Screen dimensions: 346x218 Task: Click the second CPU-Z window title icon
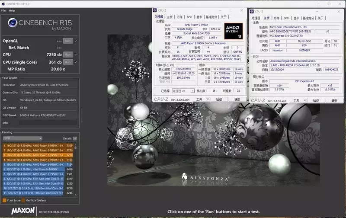(x=252, y=12)
